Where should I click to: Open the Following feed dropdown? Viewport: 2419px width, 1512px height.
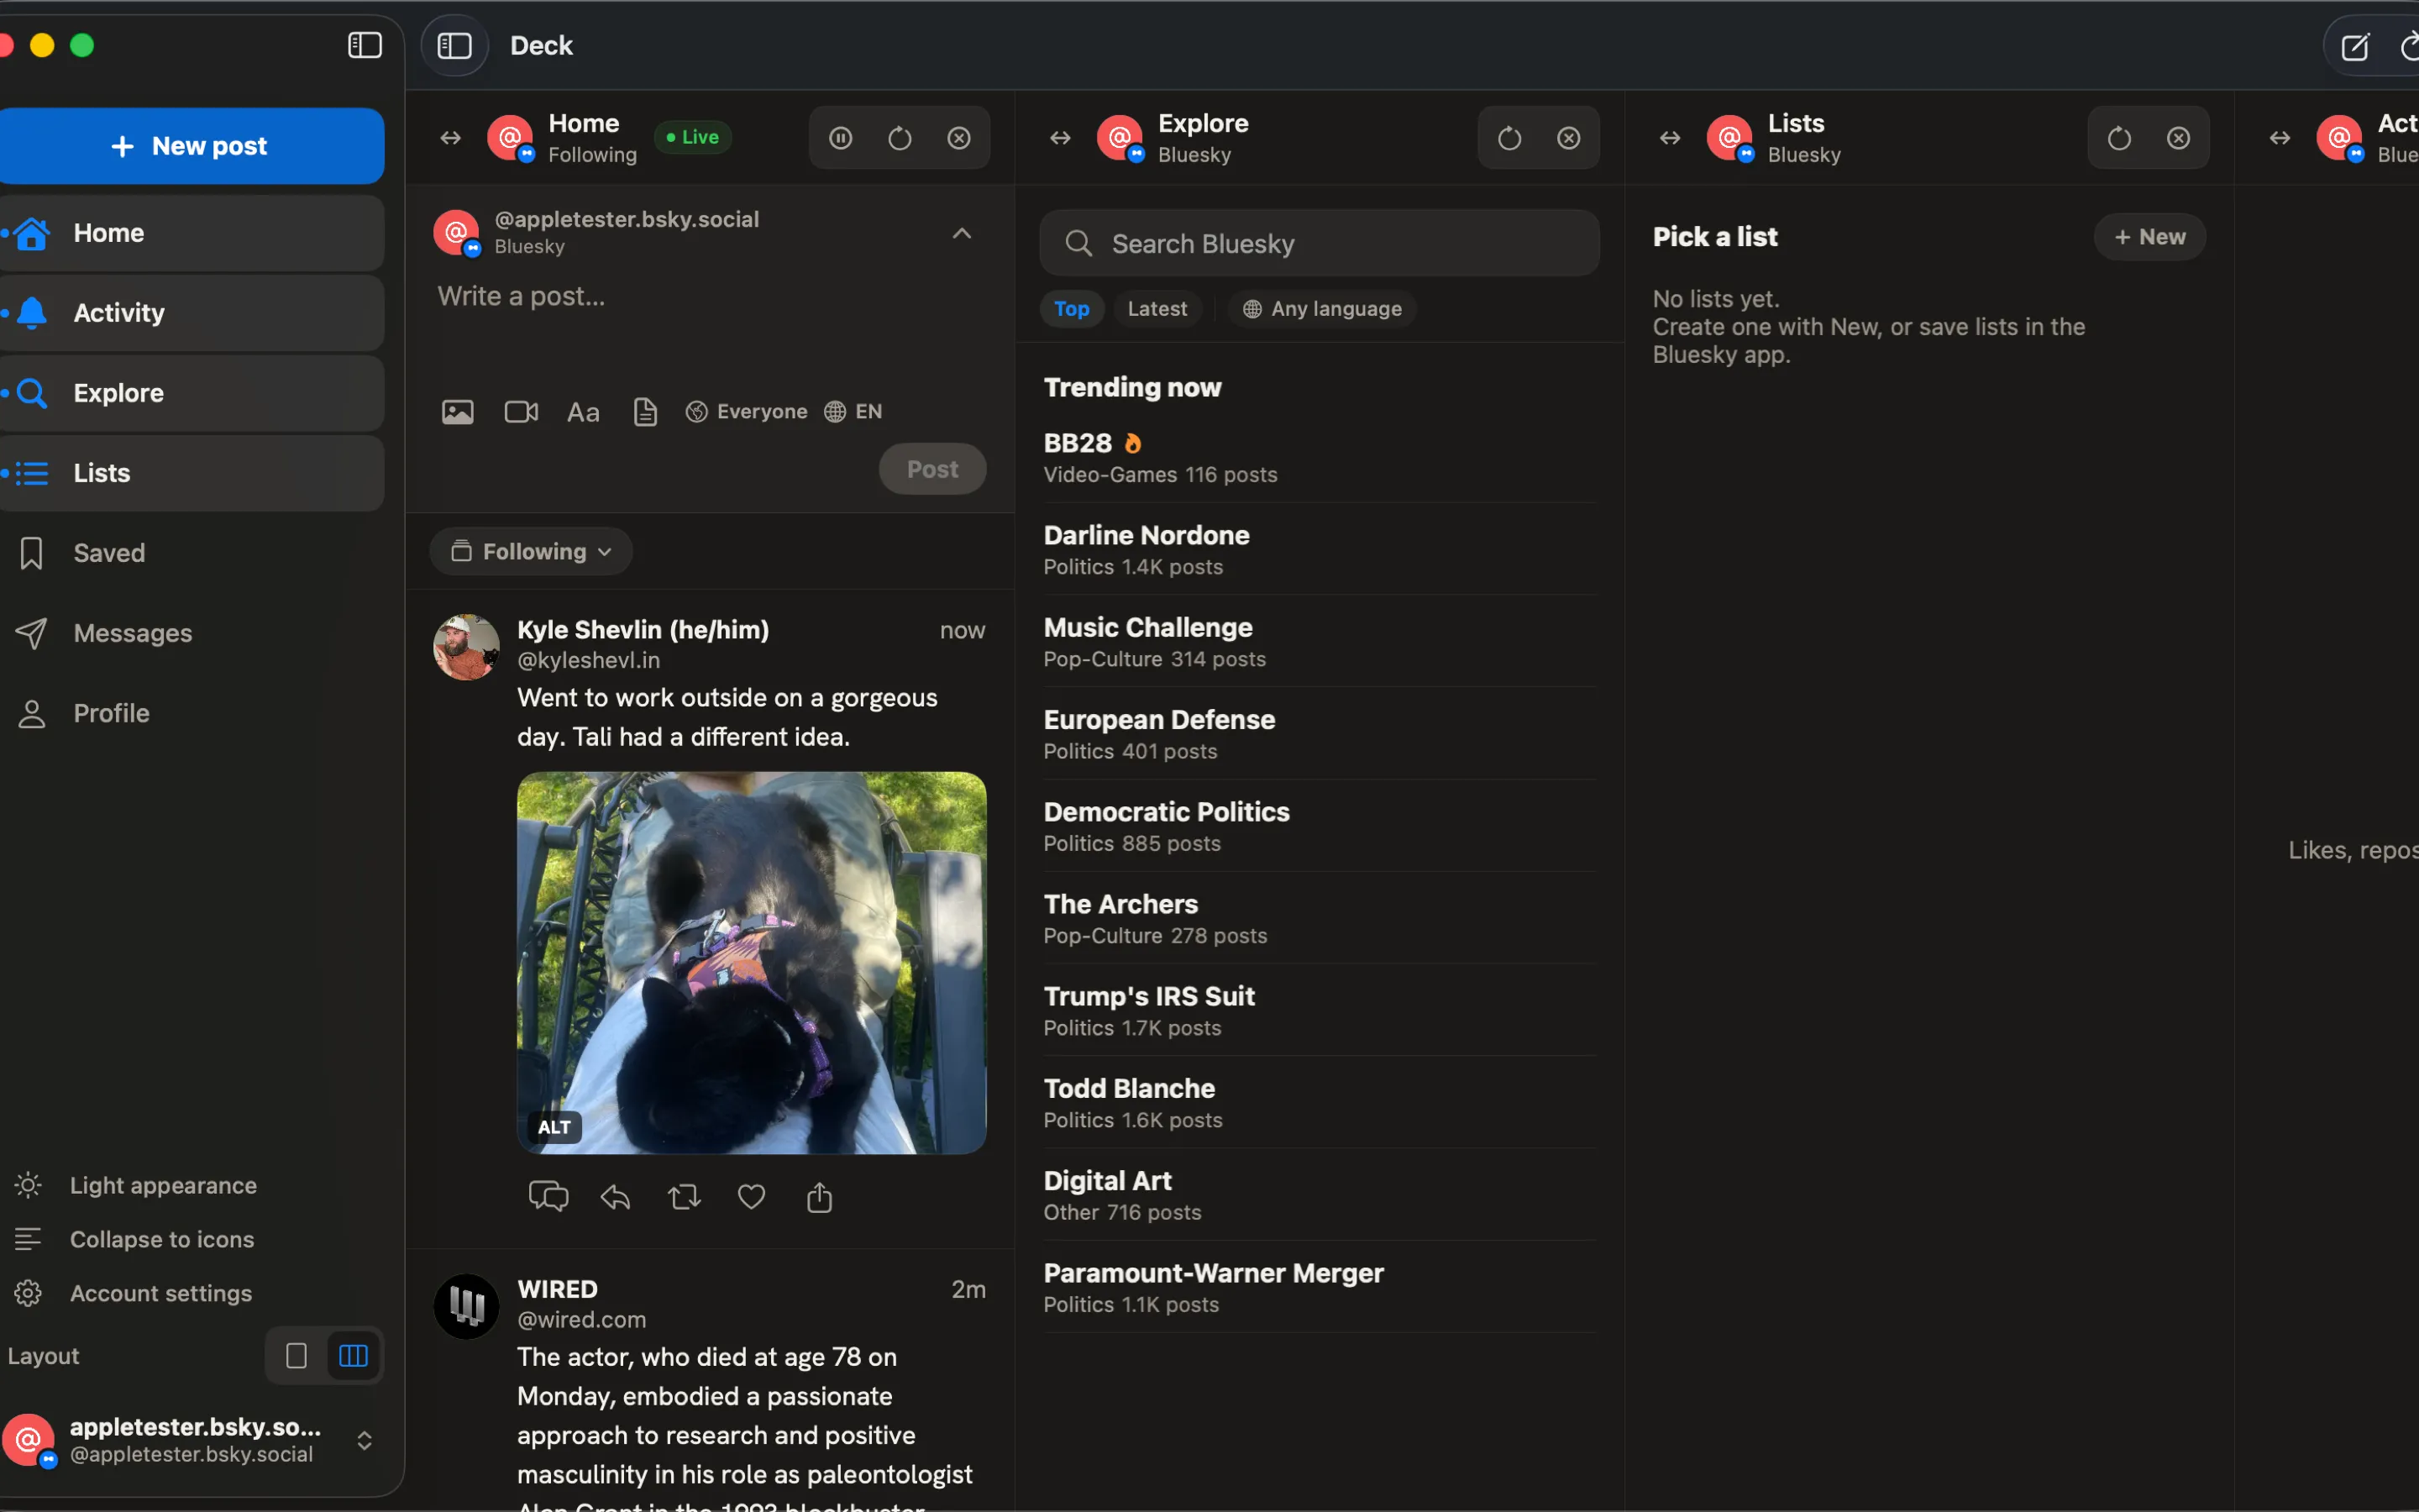pyautogui.click(x=531, y=551)
